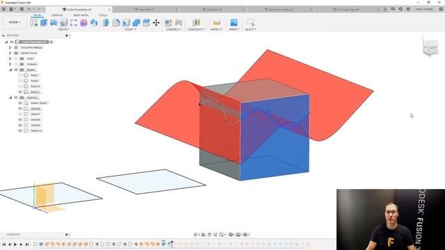Select the Extrude tool in Create group
This screenshot has width=445, height=250.
[x=44, y=23]
